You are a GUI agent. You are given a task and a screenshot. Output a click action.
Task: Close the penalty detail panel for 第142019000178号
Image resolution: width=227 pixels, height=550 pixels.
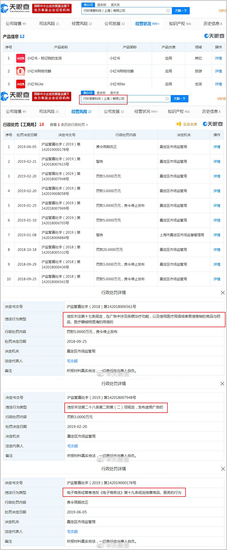[223, 469]
